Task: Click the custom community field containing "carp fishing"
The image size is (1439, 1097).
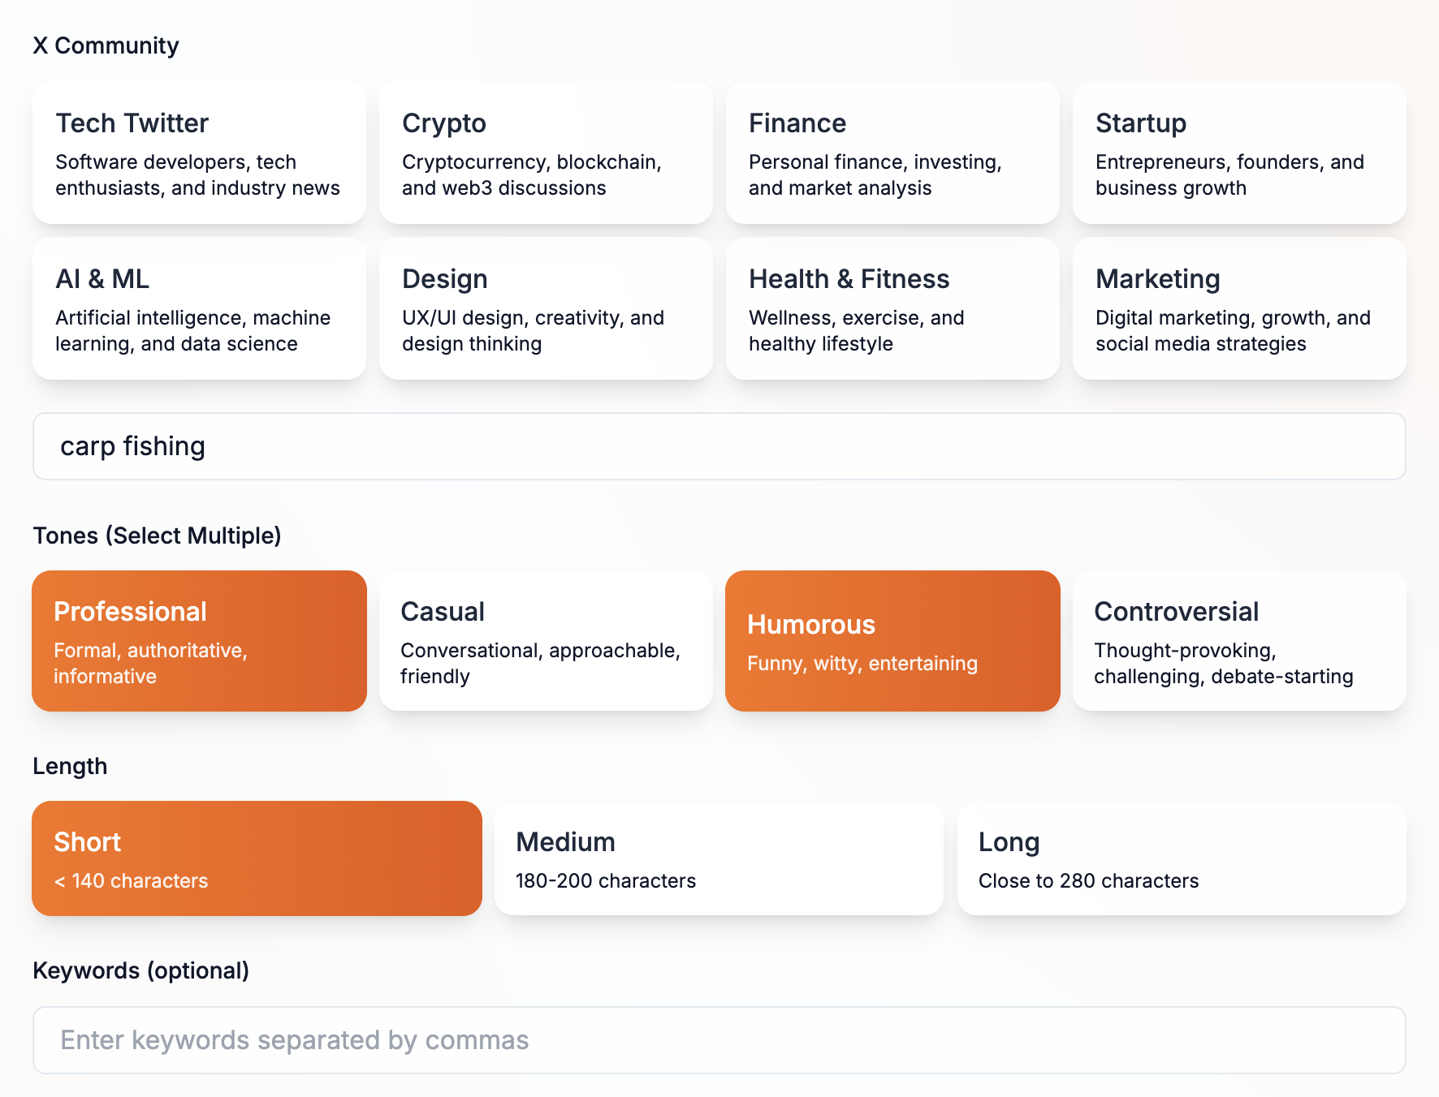Action: (719, 446)
